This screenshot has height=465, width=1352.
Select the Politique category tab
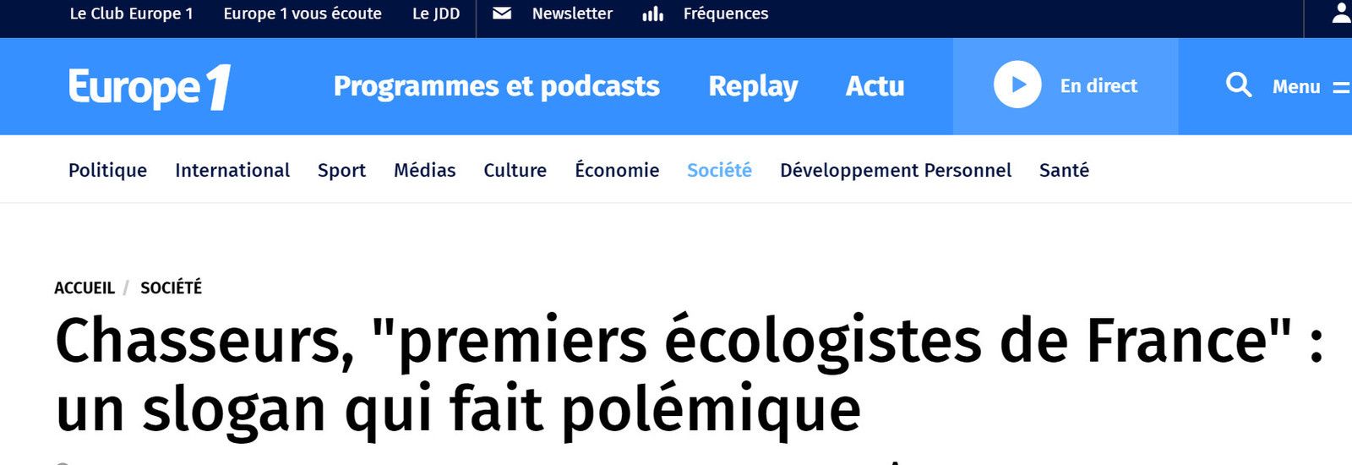(x=107, y=170)
